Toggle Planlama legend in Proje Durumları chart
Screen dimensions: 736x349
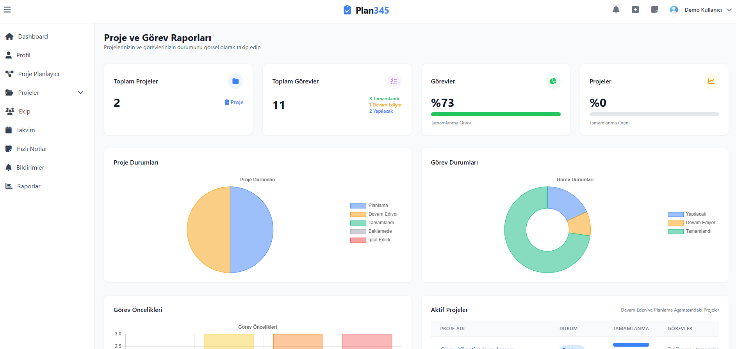tap(369, 206)
